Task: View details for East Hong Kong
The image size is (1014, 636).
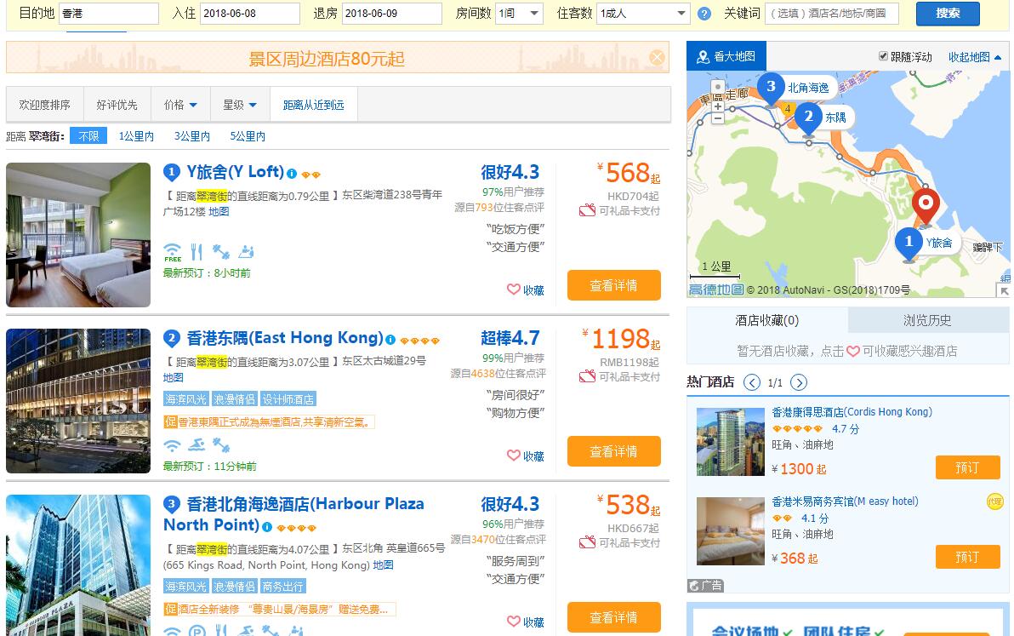Action: 613,451
